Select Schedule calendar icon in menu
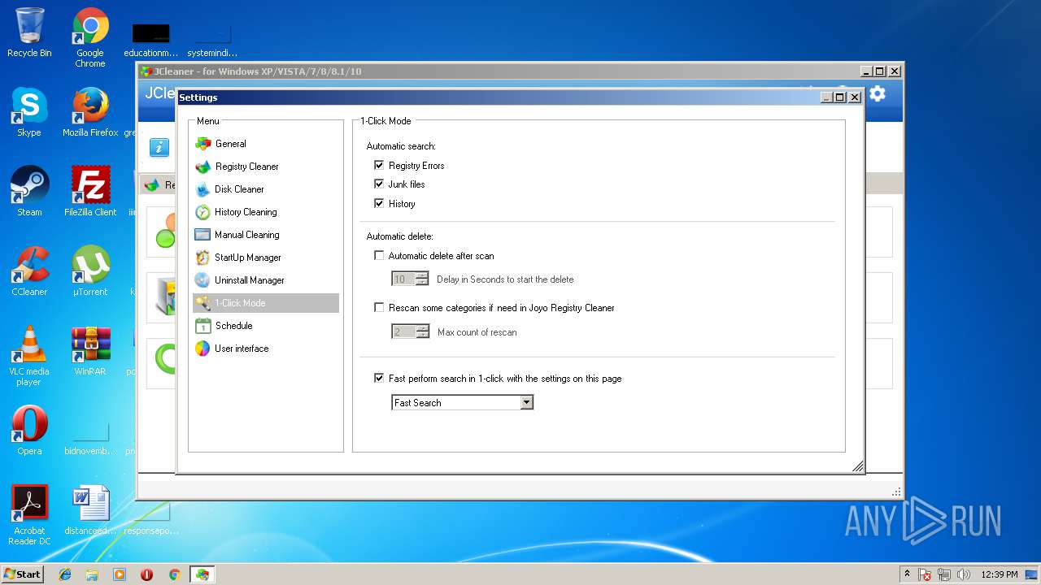1041x585 pixels. pos(203,326)
